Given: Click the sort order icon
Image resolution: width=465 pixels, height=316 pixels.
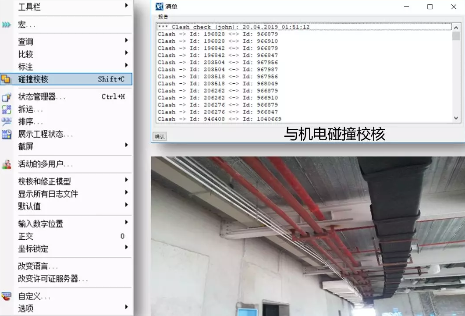Looking at the screenshot, I should [x=6, y=122].
